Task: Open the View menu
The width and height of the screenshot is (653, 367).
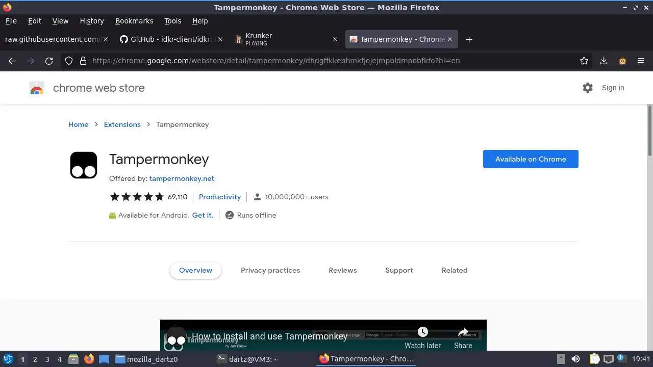Action: [x=60, y=21]
